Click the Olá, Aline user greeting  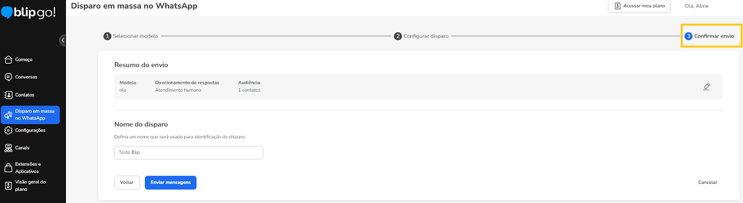(697, 6)
